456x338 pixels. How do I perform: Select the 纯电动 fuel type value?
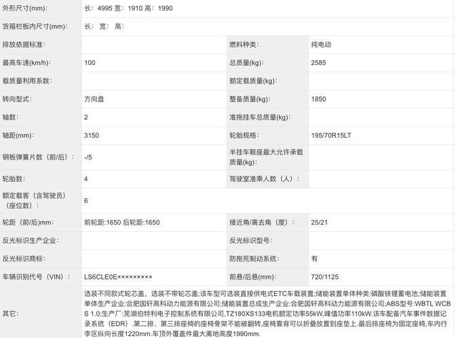pyautogui.click(x=321, y=45)
